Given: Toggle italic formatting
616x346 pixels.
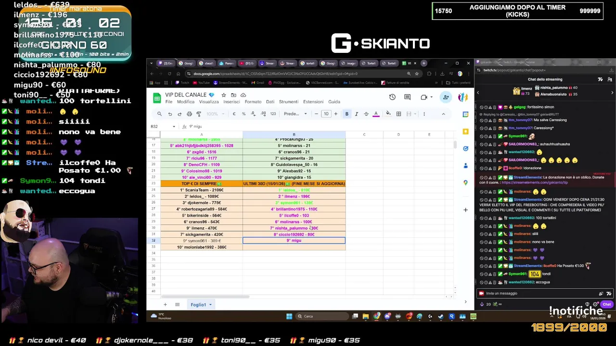Looking at the screenshot, I should [356, 114].
